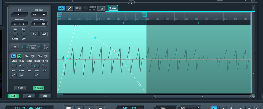
Task: Click the MIDI button
Action: click(20, 88)
